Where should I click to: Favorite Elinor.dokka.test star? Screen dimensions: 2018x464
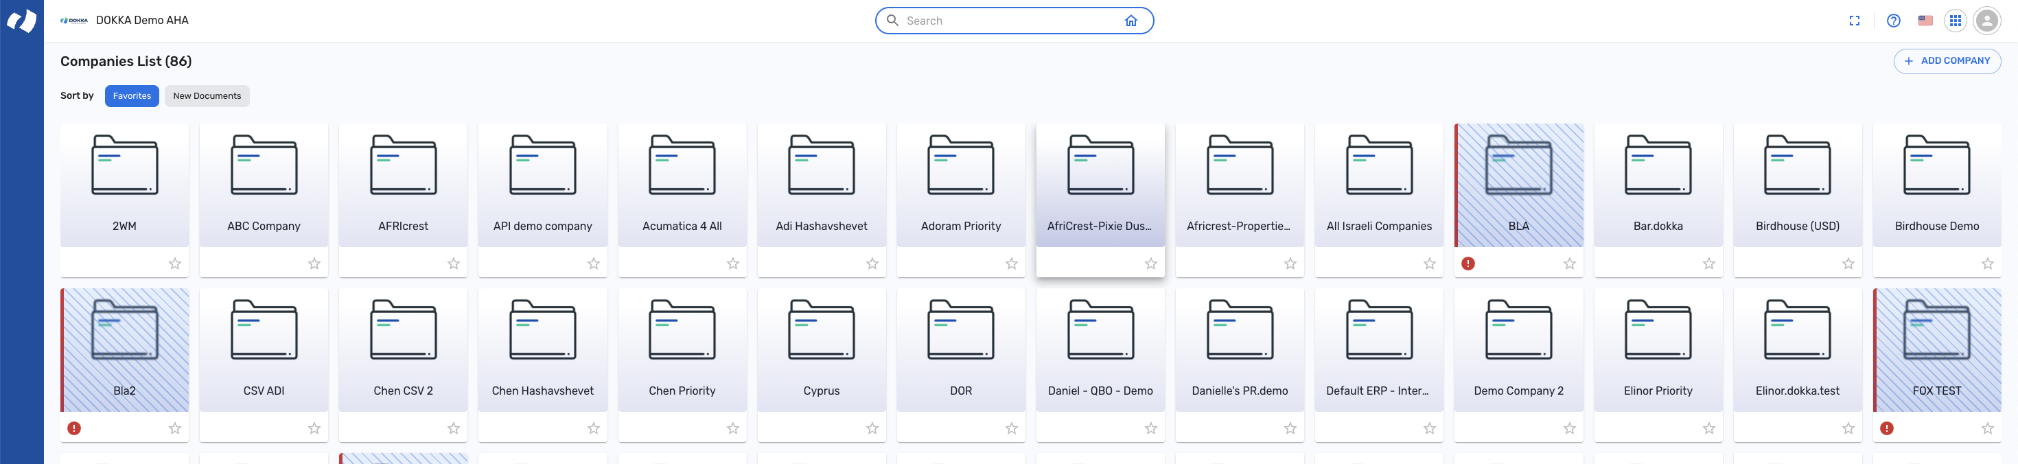(x=1848, y=428)
